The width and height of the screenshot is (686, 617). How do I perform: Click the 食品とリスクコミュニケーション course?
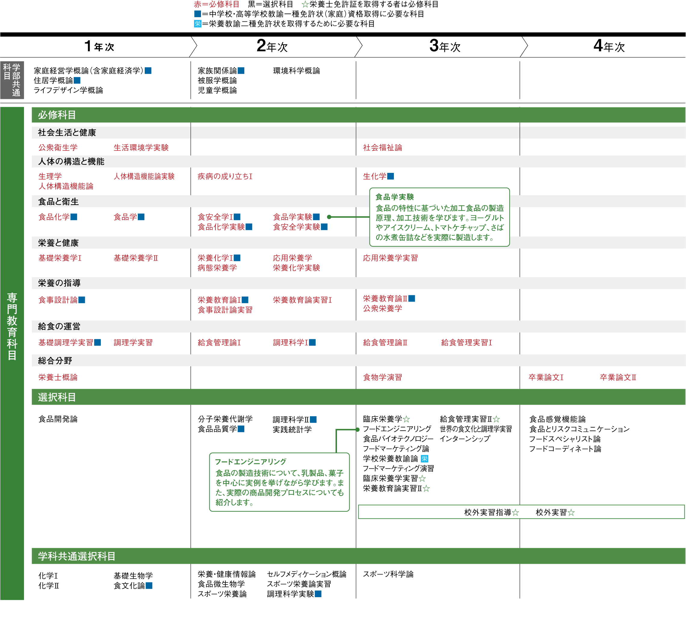(x=579, y=429)
